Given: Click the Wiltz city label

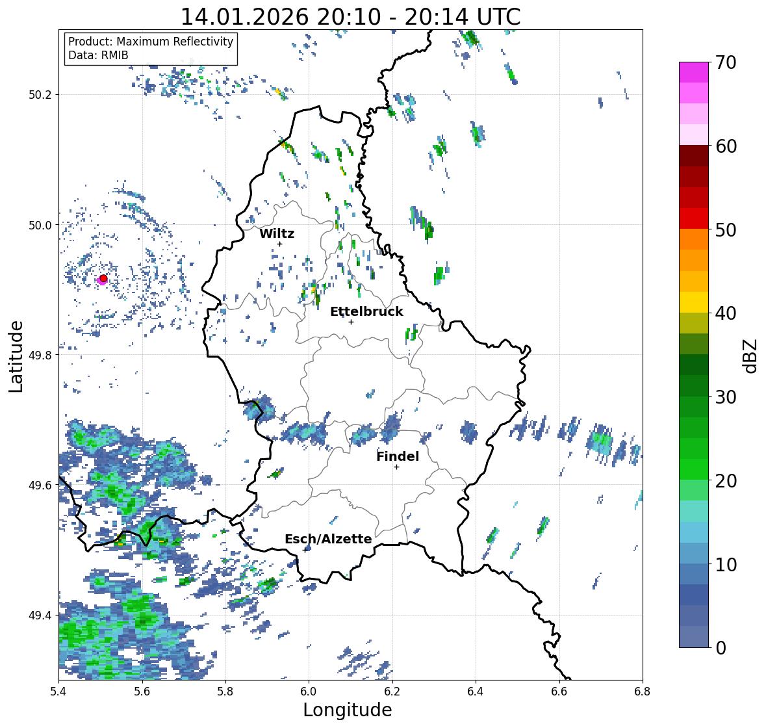Looking at the screenshot, I should tap(277, 233).
